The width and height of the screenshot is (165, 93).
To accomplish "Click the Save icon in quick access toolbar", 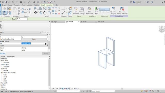I will tap(6, 2).
